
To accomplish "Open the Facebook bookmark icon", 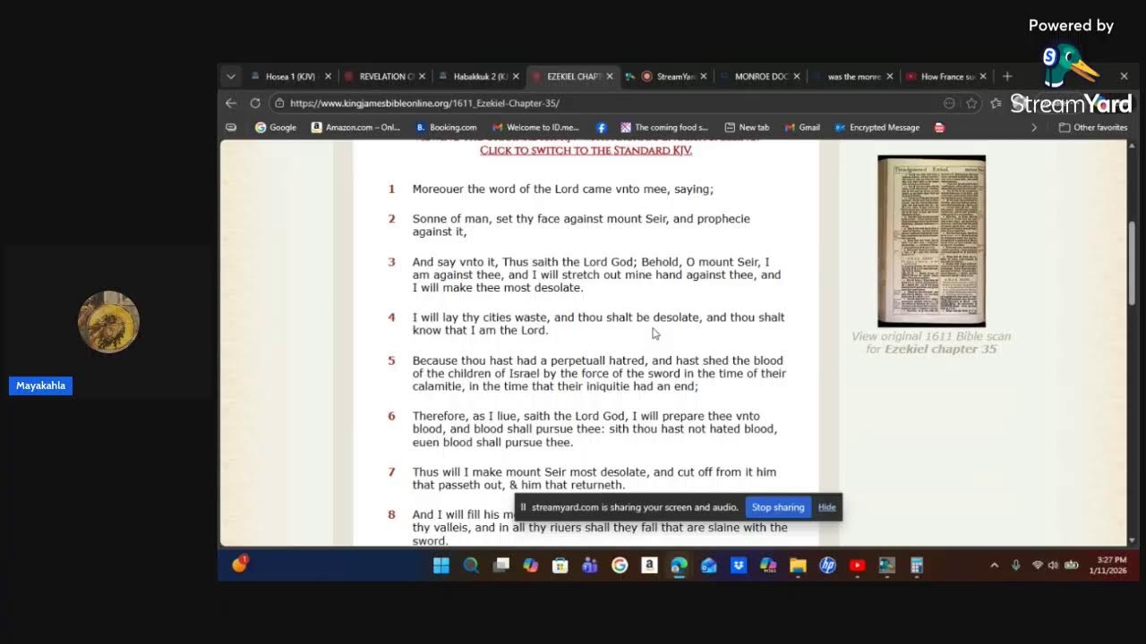I will pyautogui.click(x=602, y=127).
